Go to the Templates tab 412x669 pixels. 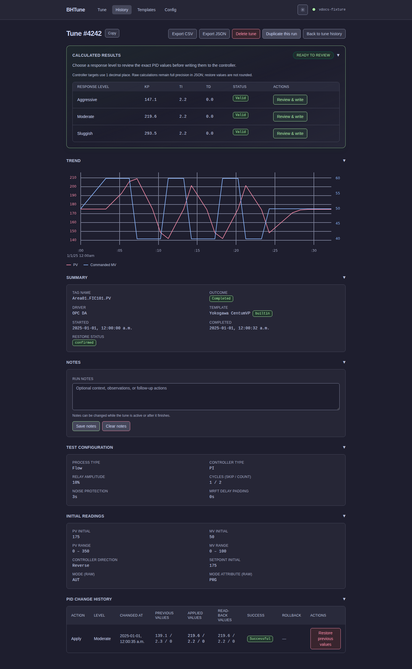[x=146, y=10]
